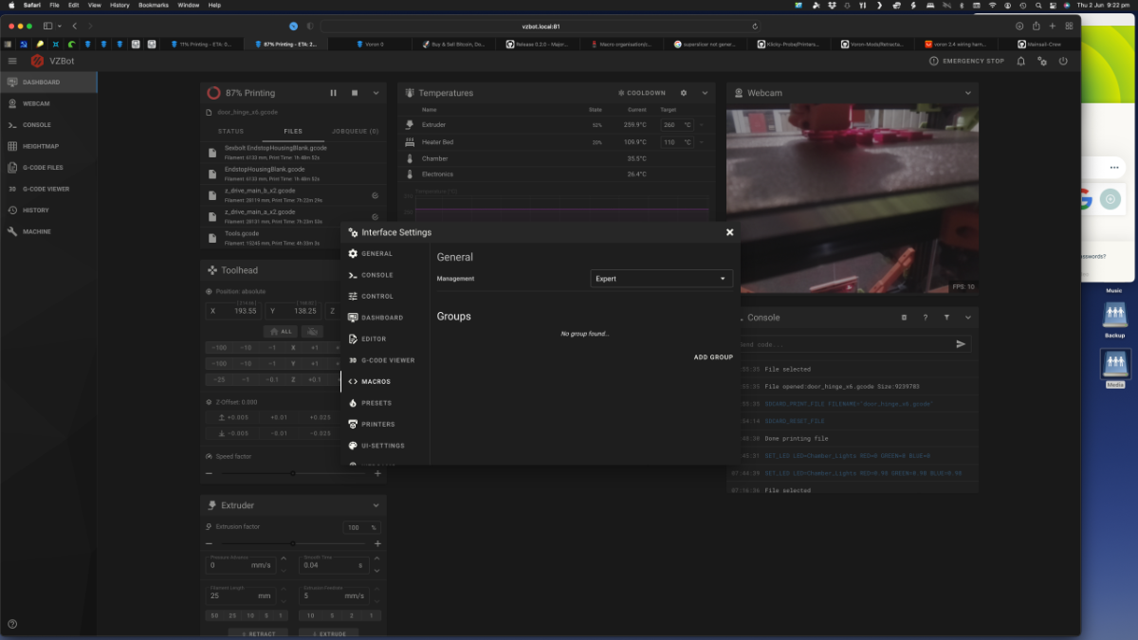
Task: Send the console command with arrow icon
Action: 961,344
